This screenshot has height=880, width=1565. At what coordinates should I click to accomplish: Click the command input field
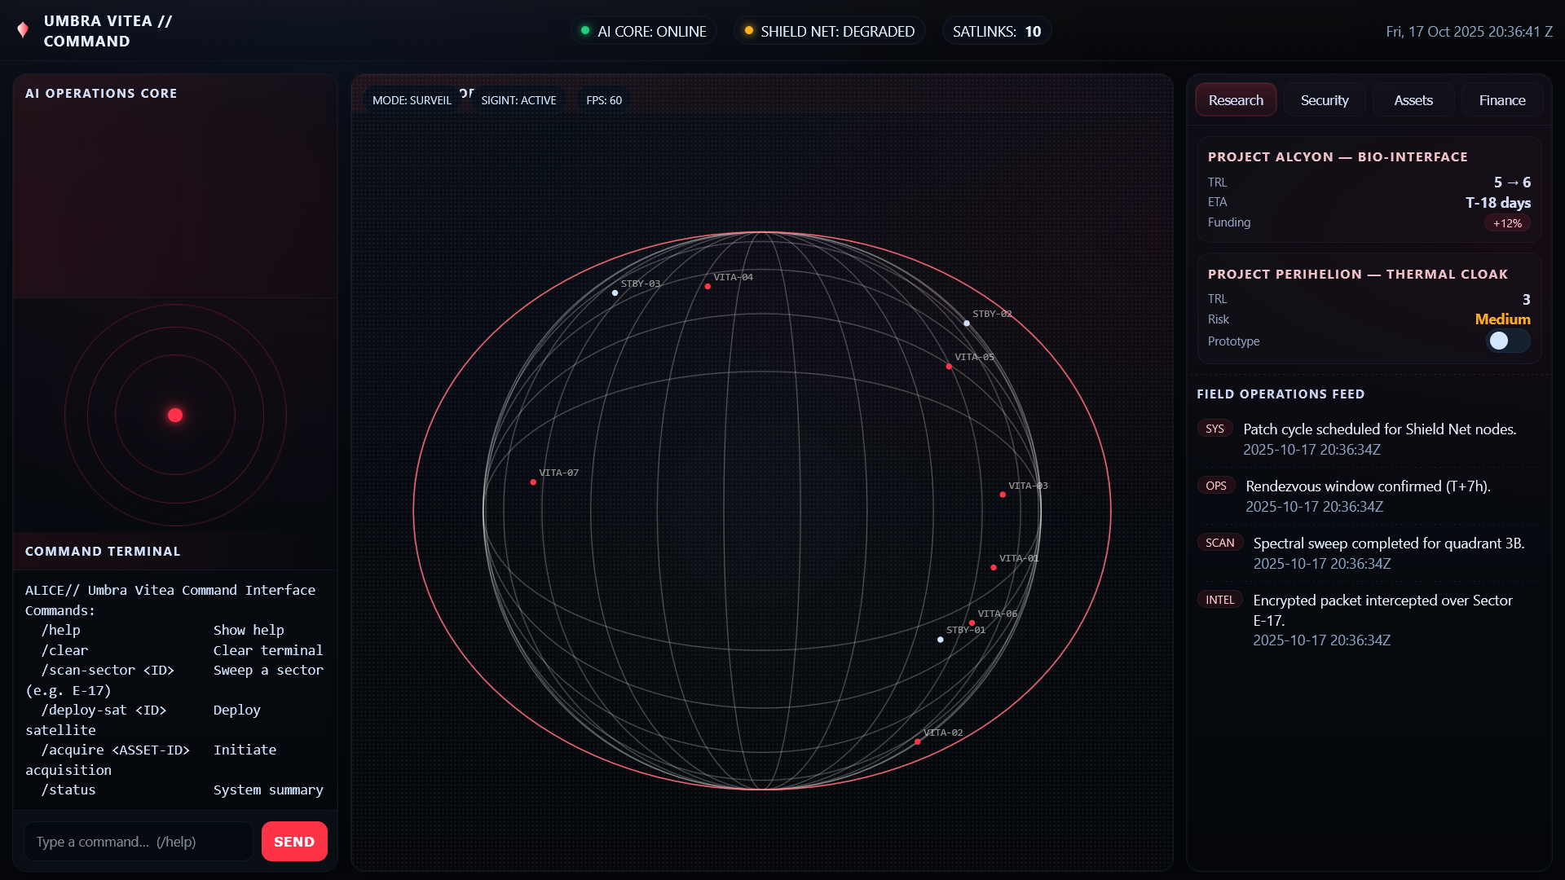(x=139, y=842)
